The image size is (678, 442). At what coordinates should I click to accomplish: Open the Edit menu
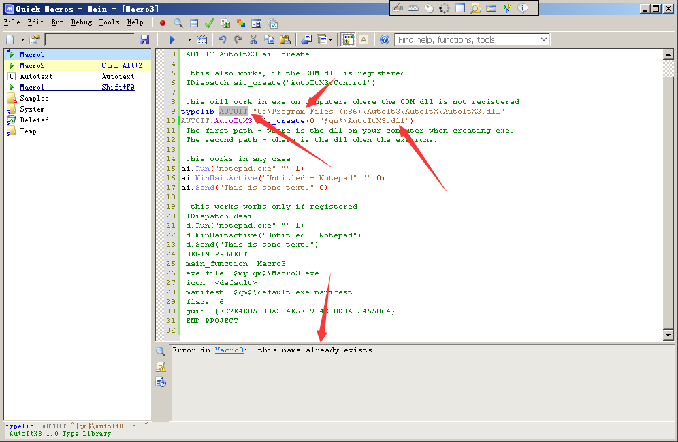tap(35, 22)
